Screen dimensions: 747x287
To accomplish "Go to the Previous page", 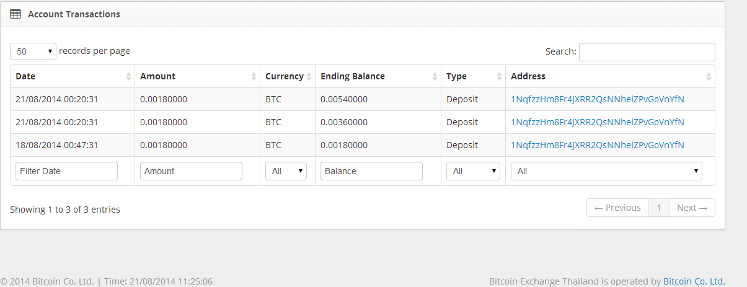I will click(x=617, y=208).
